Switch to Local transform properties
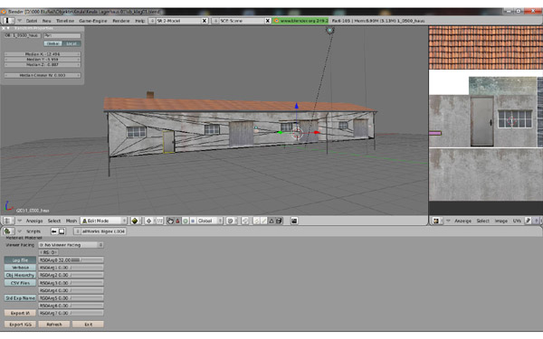Image resolution: width=543 pixels, height=339 pixels. click(71, 43)
